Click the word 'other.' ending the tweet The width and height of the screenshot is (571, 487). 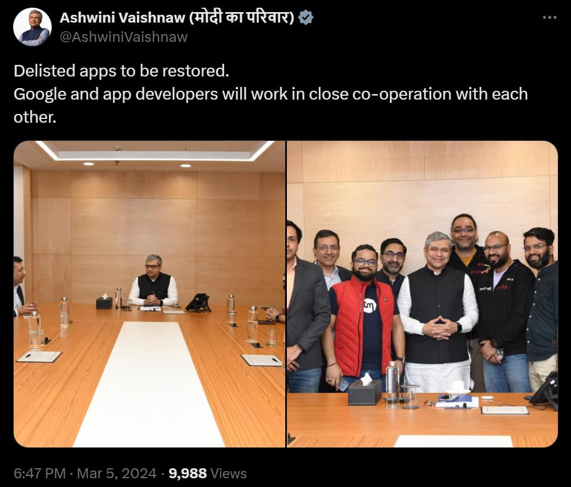point(35,117)
